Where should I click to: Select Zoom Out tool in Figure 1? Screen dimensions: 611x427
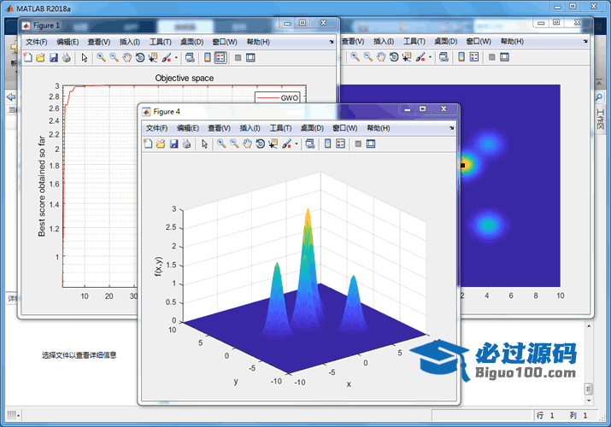pos(114,58)
